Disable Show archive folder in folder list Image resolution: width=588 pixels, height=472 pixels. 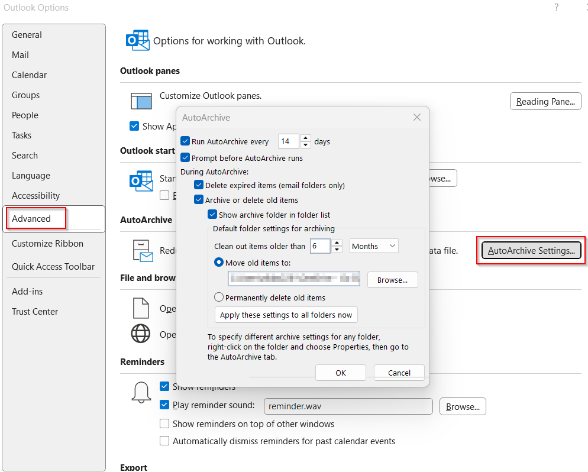(x=212, y=215)
